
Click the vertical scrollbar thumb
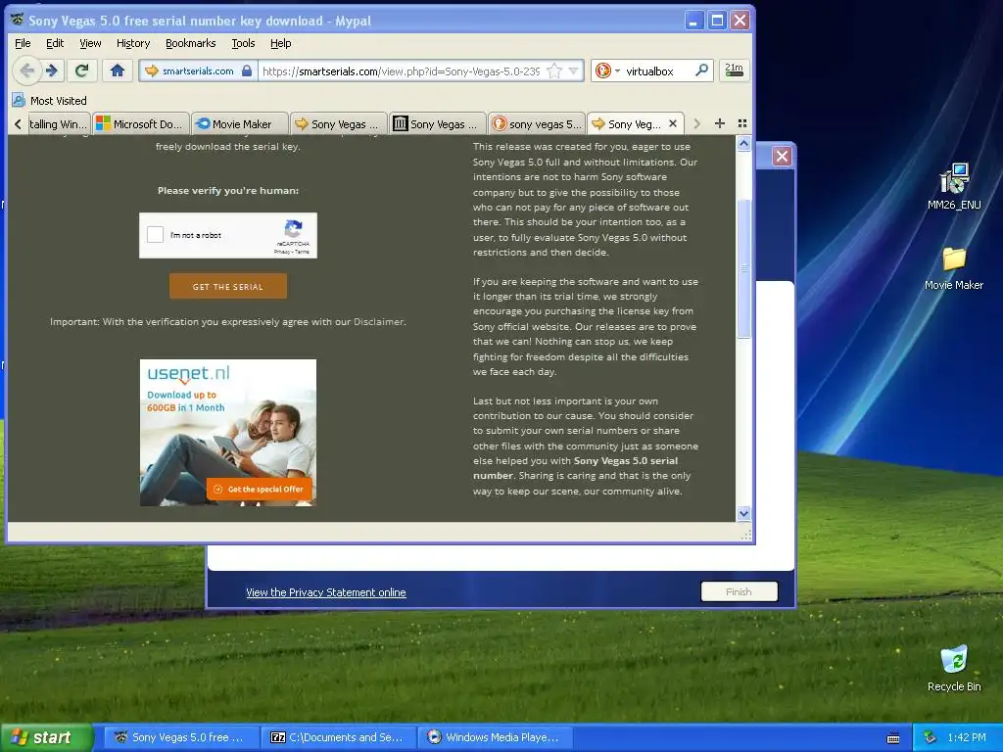[743, 268]
